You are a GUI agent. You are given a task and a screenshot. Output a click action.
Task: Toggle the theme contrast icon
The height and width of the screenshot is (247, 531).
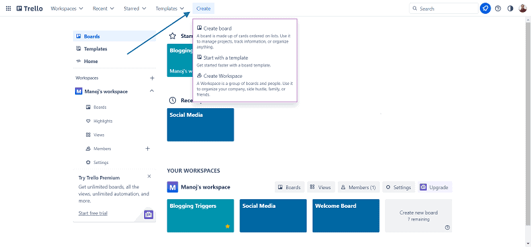pyautogui.click(x=510, y=9)
